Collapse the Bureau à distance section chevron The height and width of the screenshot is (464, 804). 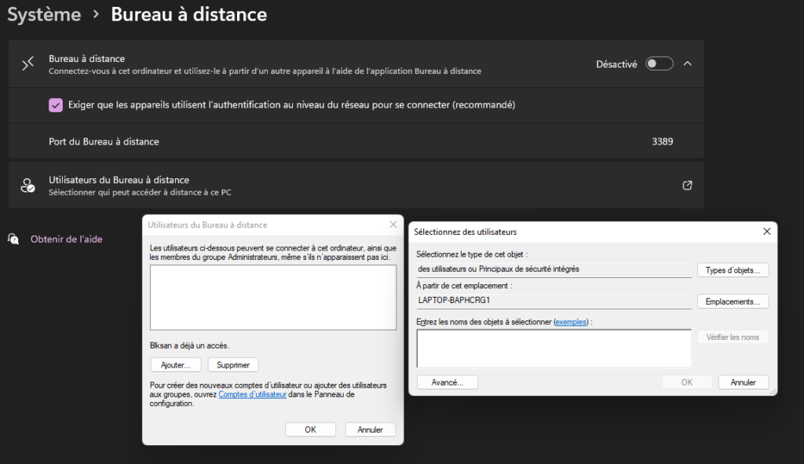688,64
